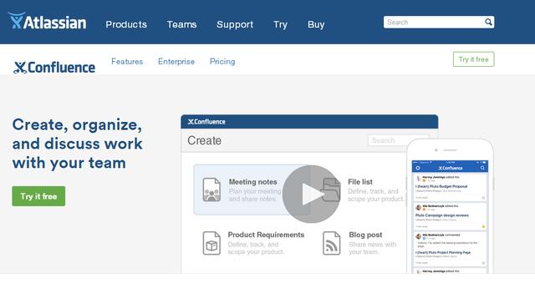Go to the Enterprise tab
The height and width of the screenshot is (304, 535).
pos(176,62)
